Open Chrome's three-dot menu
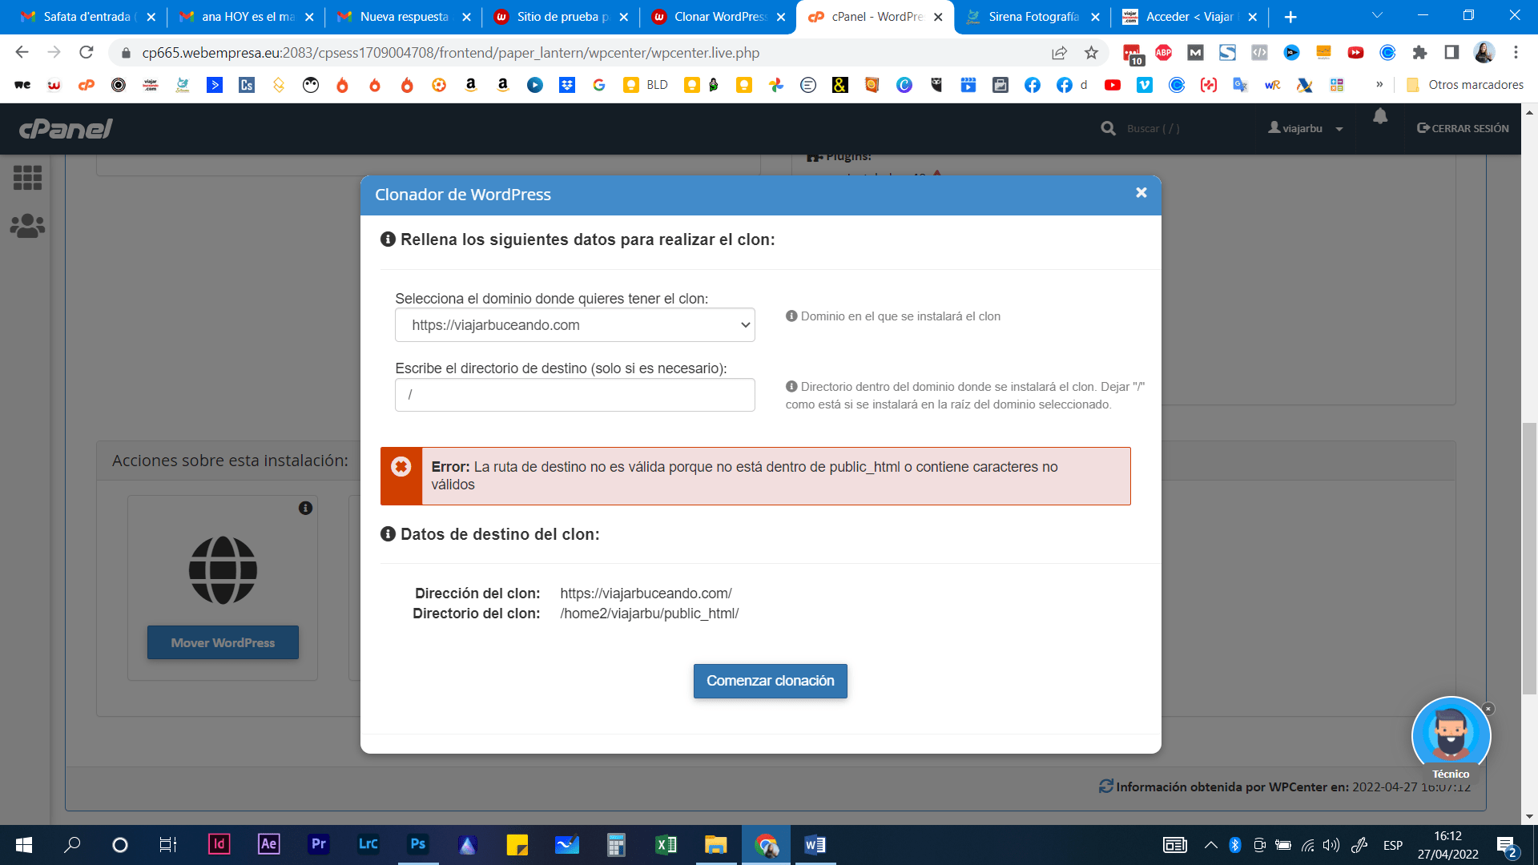 1516,53
